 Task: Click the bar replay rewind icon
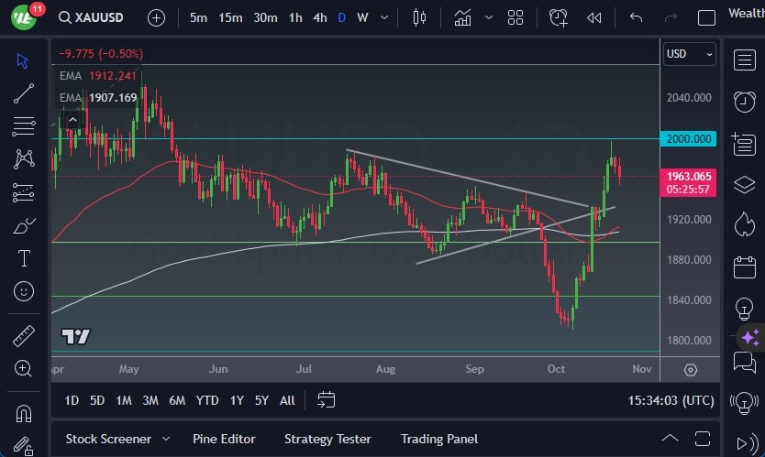pyautogui.click(x=594, y=17)
